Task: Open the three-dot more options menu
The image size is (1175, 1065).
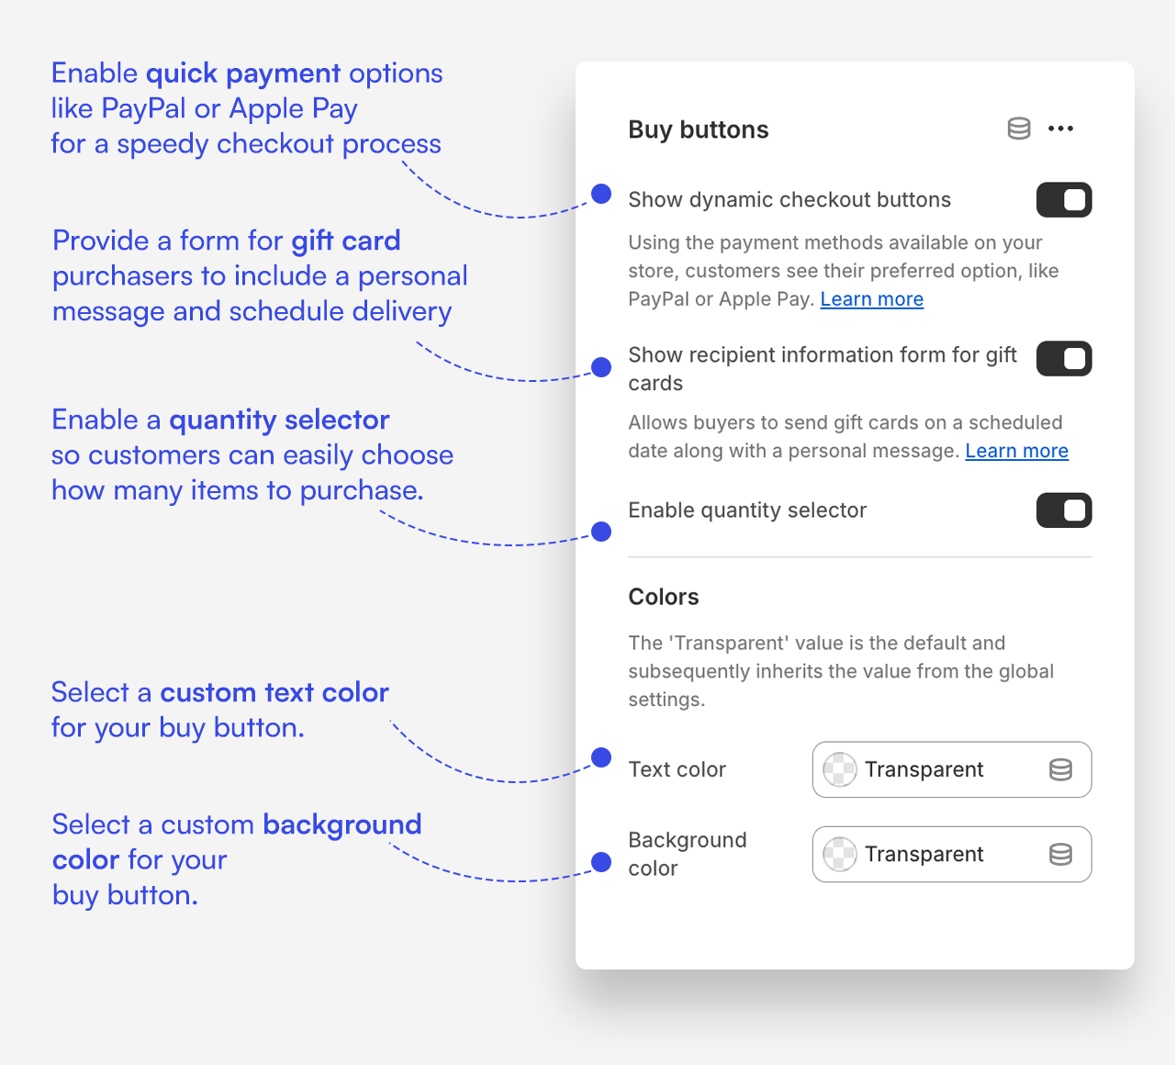Action: 1060,129
